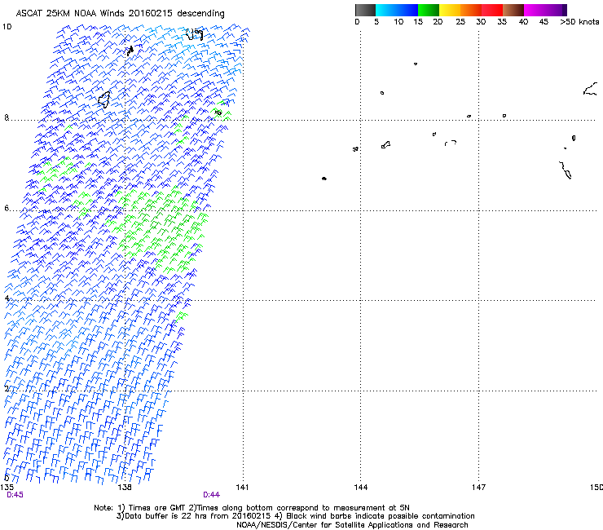Pick the red 30–35 knots color segment
Image resolution: width=603 pixels, height=530 pixels.
[492, 10]
